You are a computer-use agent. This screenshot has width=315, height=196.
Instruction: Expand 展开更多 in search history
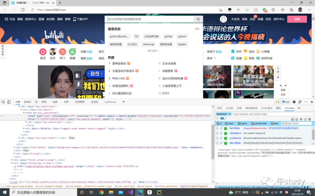click(154, 51)
